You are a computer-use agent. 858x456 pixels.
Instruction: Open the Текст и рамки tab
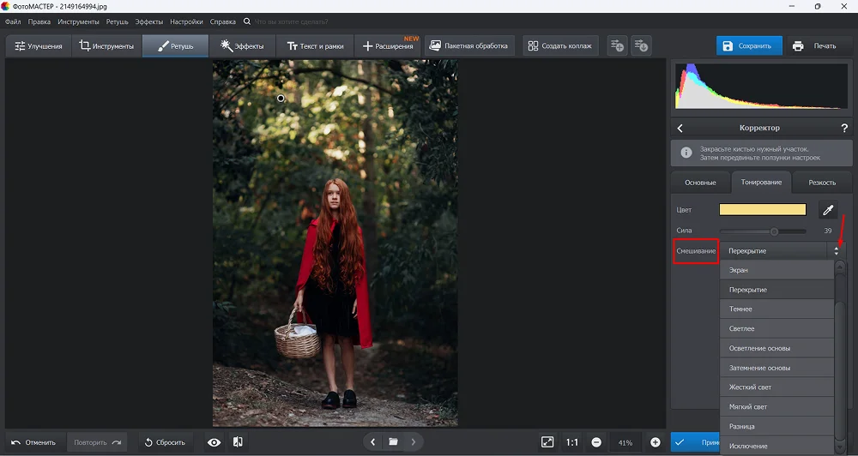pos(315,46)
